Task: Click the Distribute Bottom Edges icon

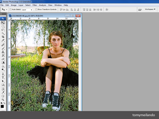Action: coord(90,10)
